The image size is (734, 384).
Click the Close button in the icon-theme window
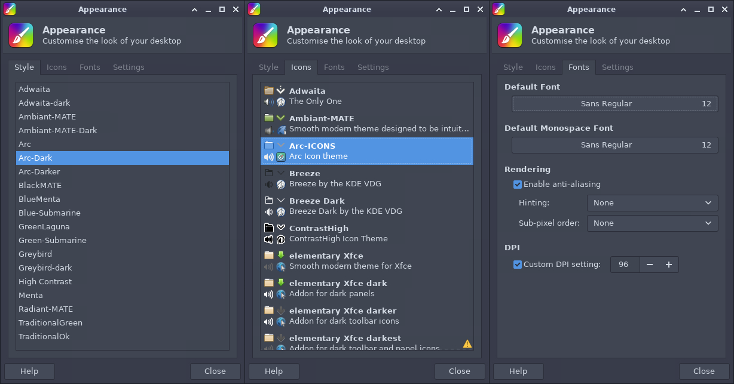click(460, 371)
